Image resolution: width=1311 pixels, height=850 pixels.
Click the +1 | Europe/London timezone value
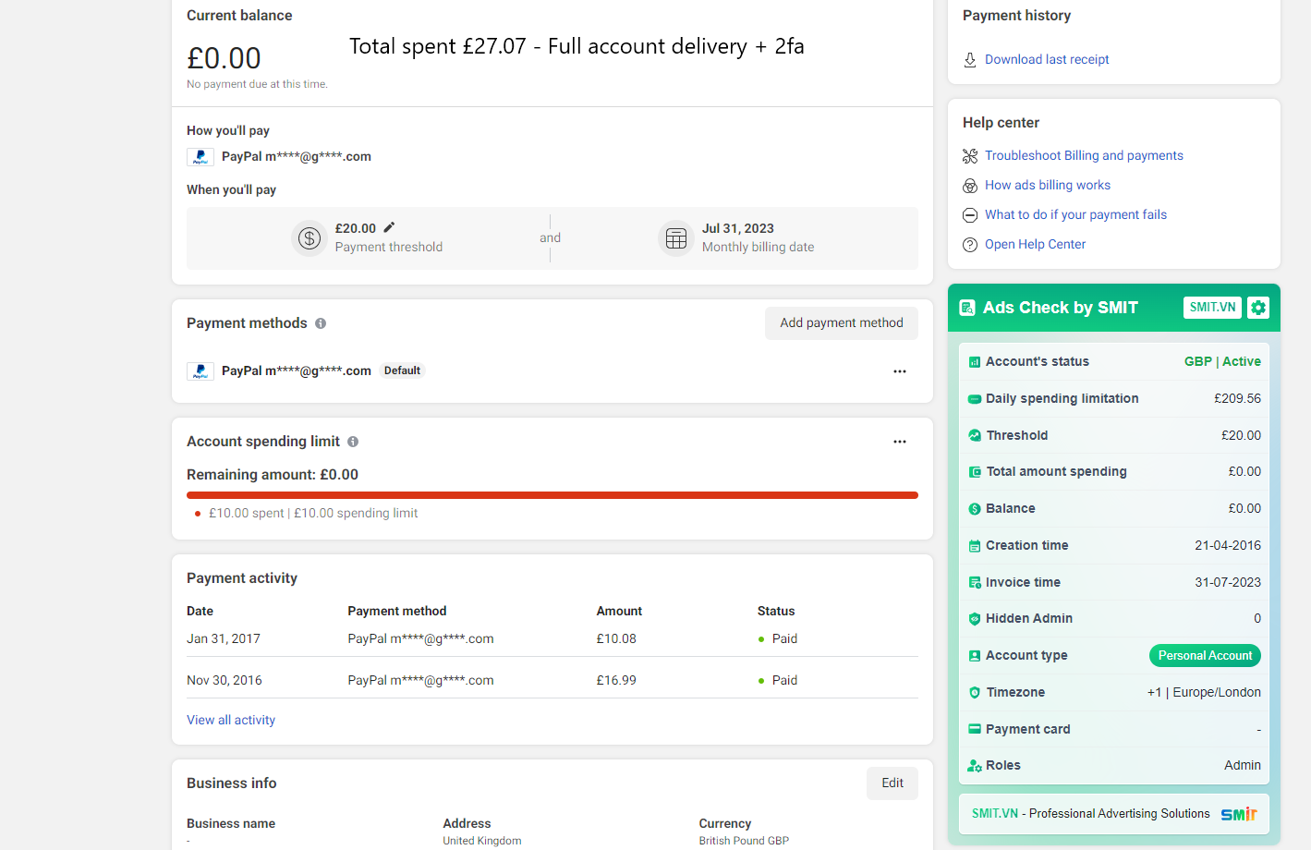[1204, 693]
